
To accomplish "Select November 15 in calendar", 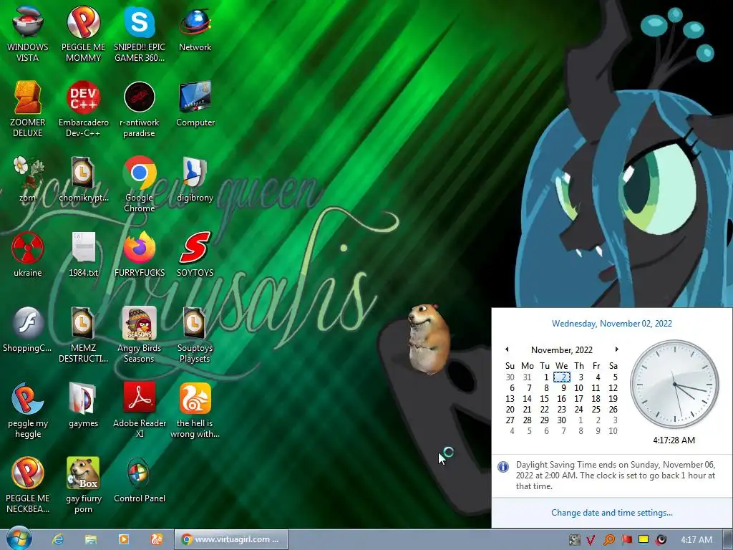I will coord(545,398).
